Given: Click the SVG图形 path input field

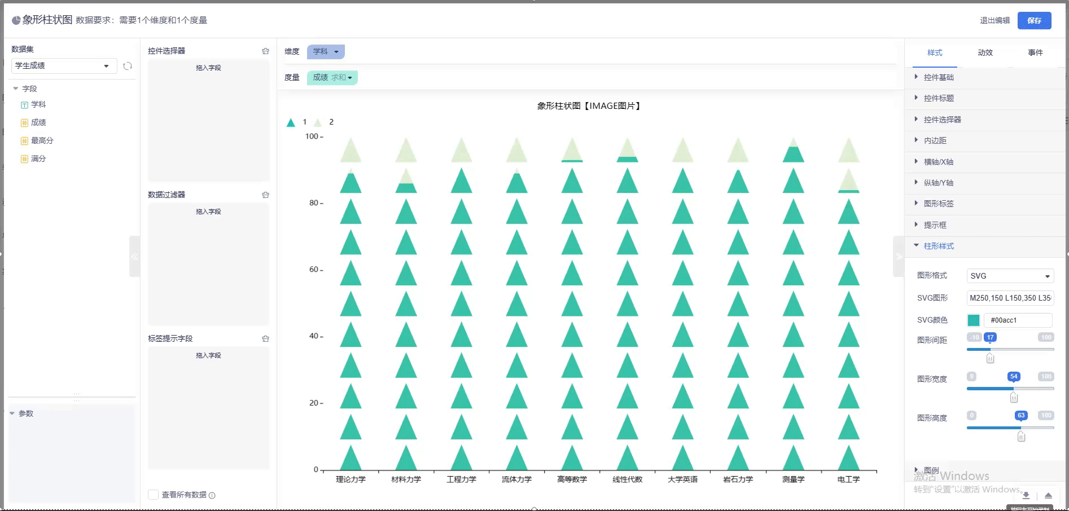Looking at the screenshot, I should click(x=1010, y=298).
